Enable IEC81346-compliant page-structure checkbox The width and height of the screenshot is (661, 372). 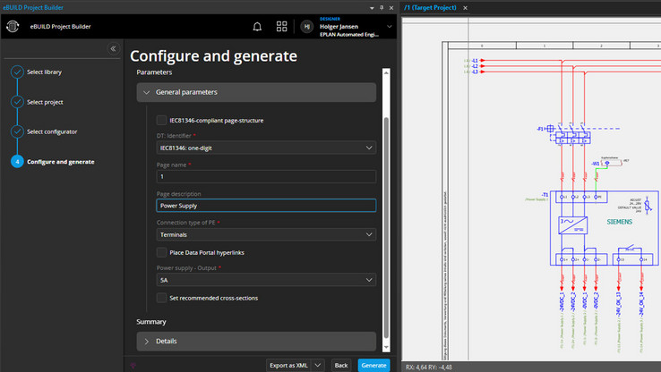tap(161, 120)
